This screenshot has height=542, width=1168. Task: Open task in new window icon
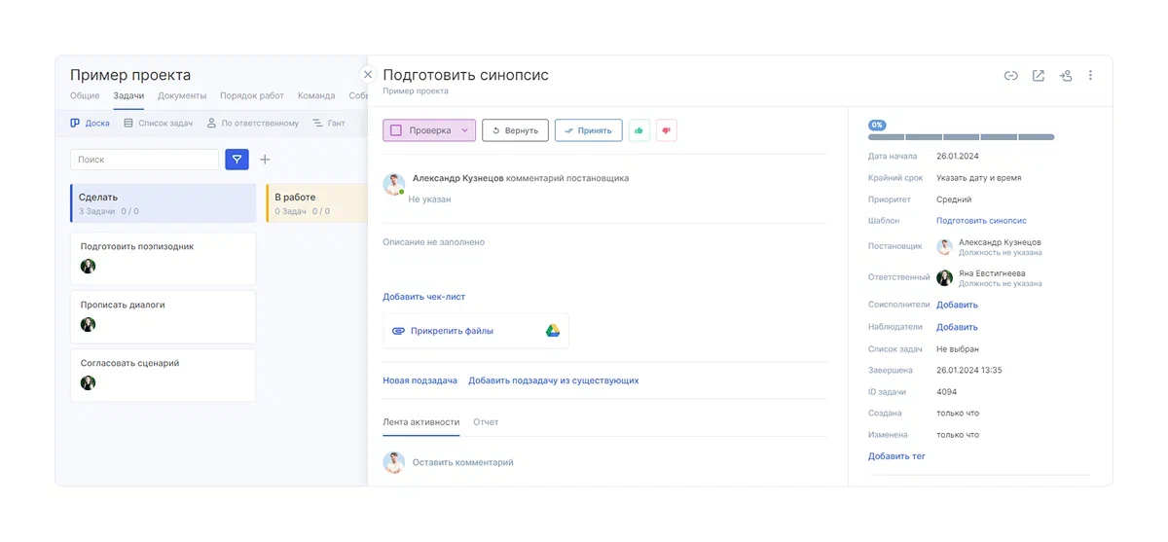point(1039,76)
